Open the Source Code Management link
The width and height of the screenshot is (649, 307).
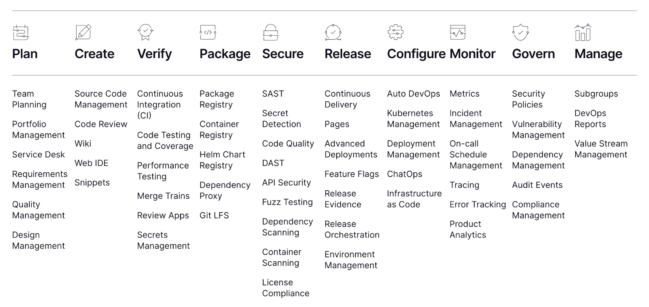(x=101, y=99)
